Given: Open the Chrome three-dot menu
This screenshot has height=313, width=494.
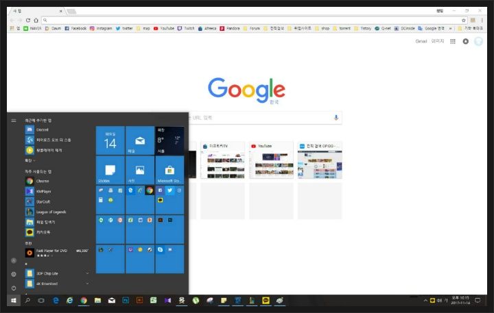Looking at the screenshot, I should pyautogui.click(x=482, y=20).
